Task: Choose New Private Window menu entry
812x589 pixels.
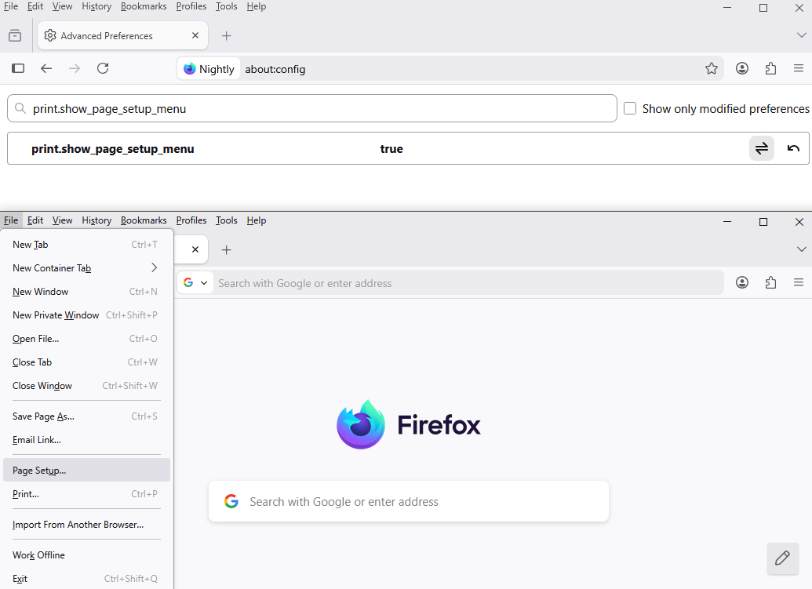Action: [x=86, y=315]
